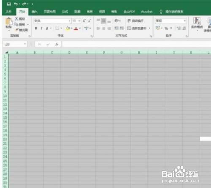211x188 pixels.
Task: Toggle Italic formatting
Action: pos(41,28)
